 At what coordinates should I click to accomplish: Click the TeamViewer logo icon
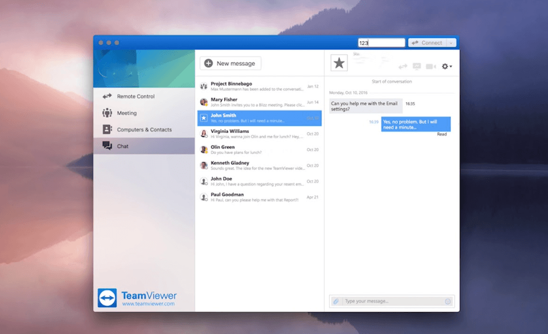point(107,298)
